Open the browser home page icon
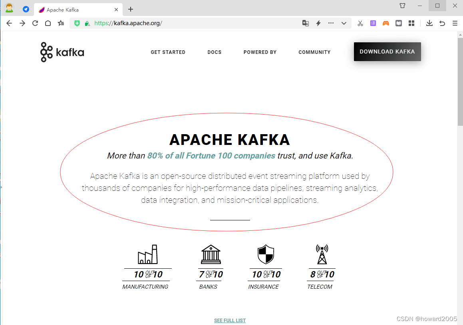463x325 pixels. coord(48,23)
